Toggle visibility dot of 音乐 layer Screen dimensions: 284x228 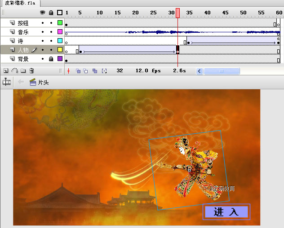coord(43,32)
